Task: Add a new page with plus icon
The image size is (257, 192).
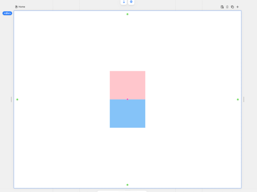Action: pyautogui.click(x=238, y=7)
